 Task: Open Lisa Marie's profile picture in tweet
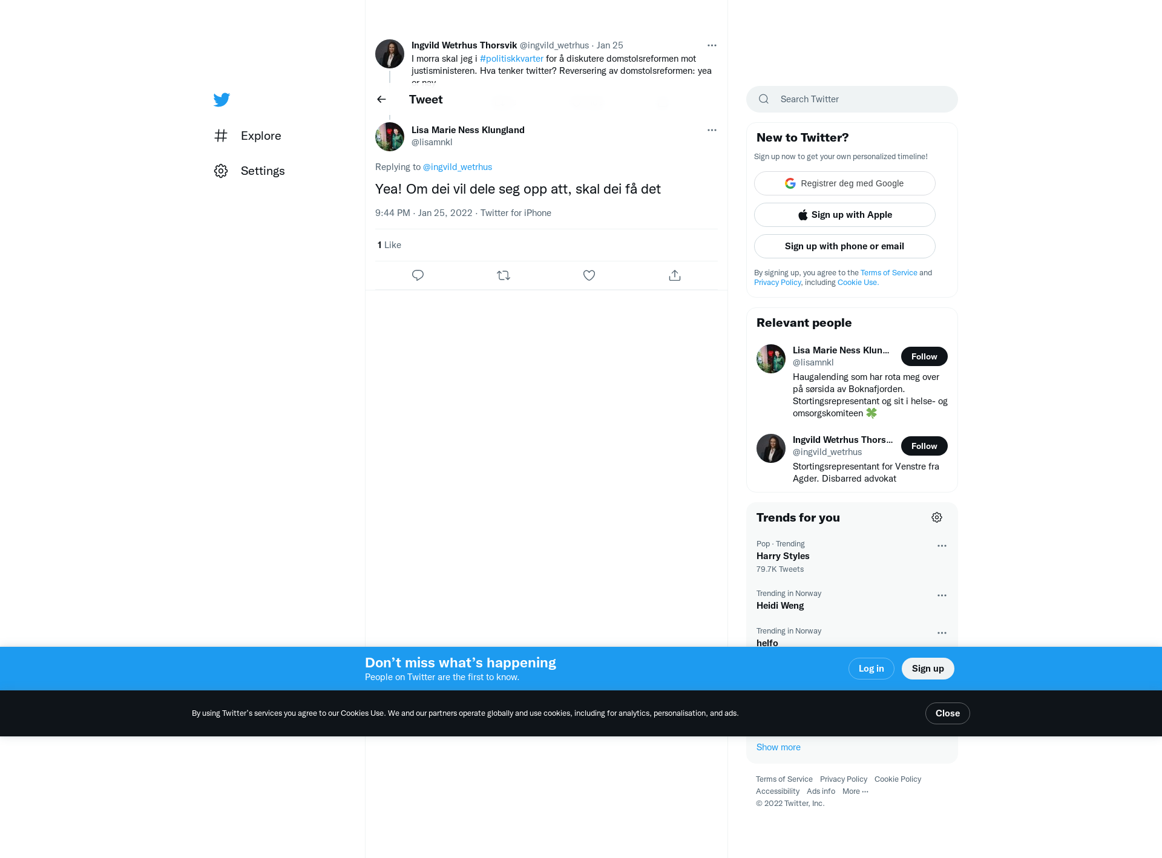[x=390, y=137]
